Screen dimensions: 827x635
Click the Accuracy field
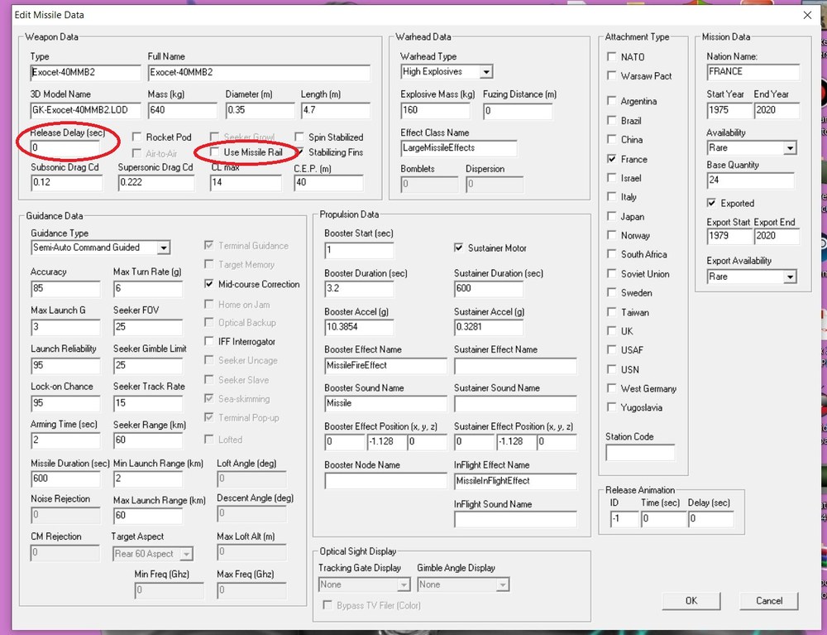65,289
